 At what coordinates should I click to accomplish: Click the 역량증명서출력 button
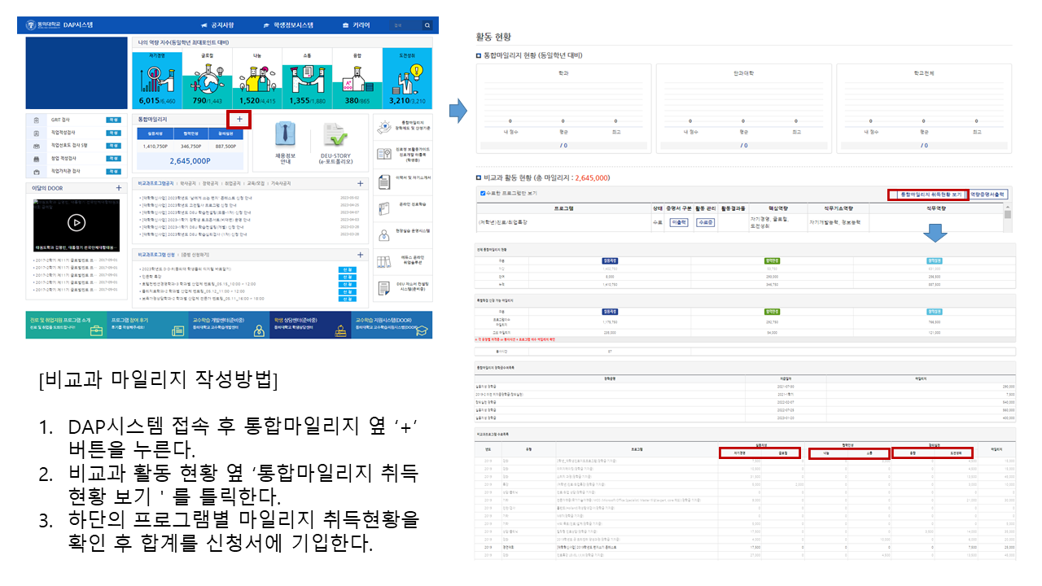click(x=988, y=195)
